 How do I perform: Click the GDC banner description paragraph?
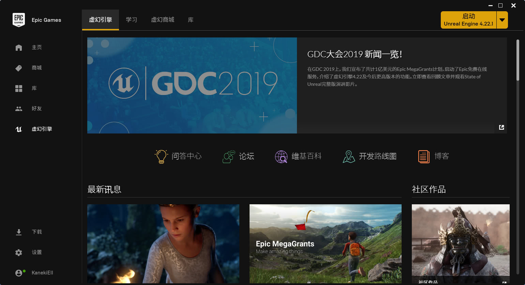(x=397, y=77)
